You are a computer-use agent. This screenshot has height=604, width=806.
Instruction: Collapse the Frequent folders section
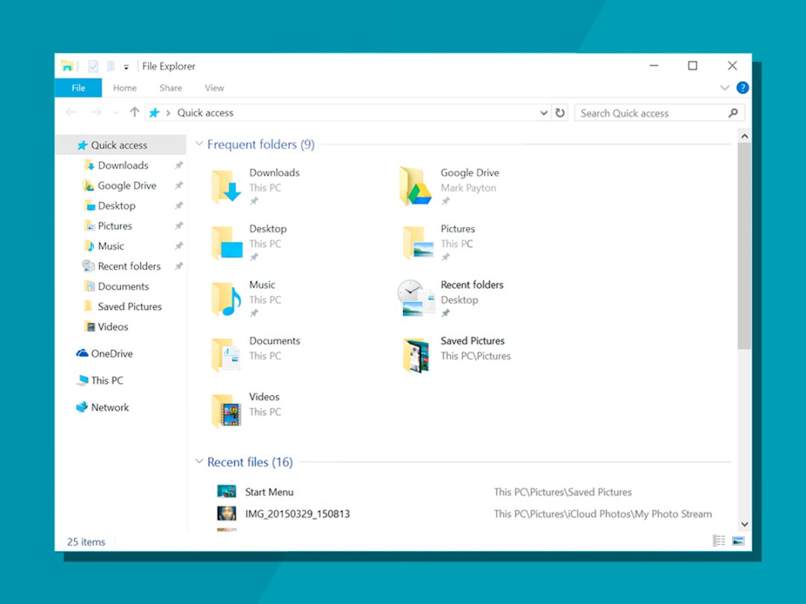pyautogui.click(x=199, y=144)
